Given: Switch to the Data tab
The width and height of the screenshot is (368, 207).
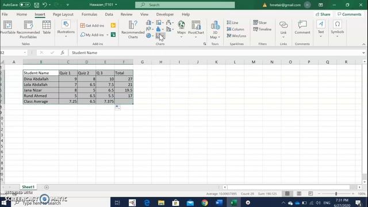Looking at the screenshot, I should coord(109,14).
